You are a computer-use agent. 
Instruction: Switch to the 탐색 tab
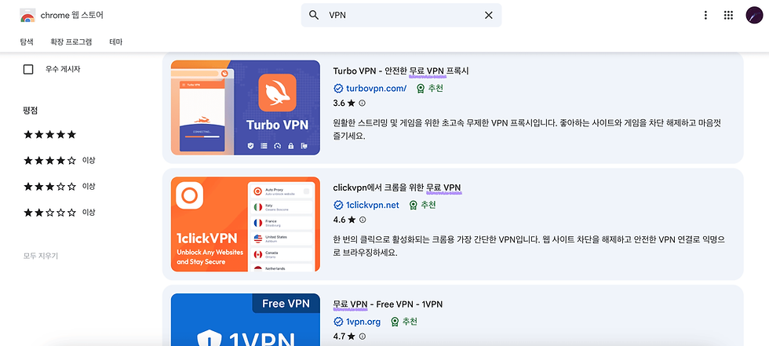tap(27, 42)
